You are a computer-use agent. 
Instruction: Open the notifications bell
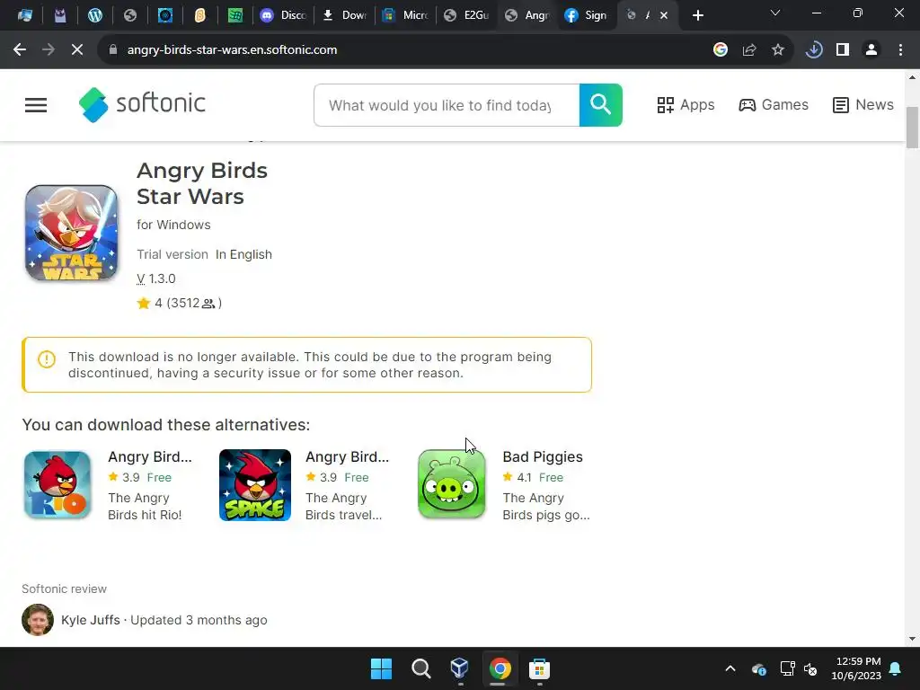[x=896, y=668]
